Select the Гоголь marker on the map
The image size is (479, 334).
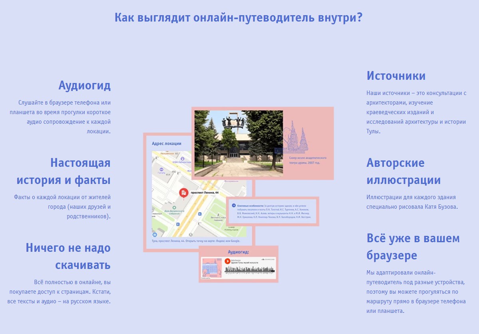[x=161, y=169]
